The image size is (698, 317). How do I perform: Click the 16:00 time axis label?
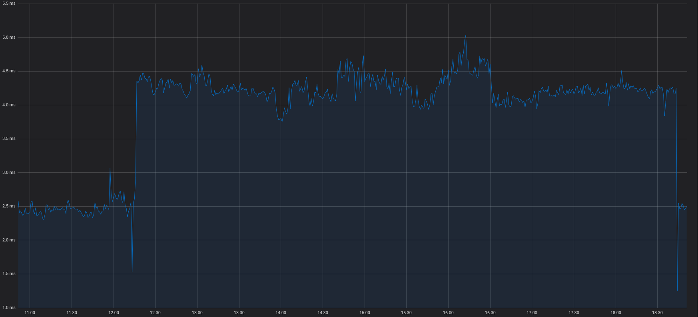point(448,313)
